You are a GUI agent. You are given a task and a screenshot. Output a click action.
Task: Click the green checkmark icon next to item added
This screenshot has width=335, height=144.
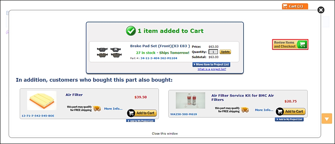[131, 31]
